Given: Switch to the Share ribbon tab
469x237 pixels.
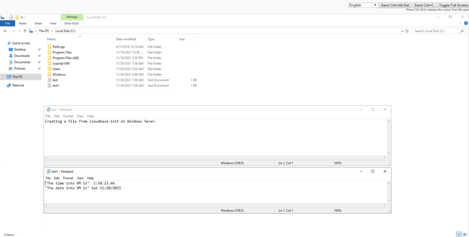Looking at the screenshot, I should pyautogui.click(x=38, y=23).
